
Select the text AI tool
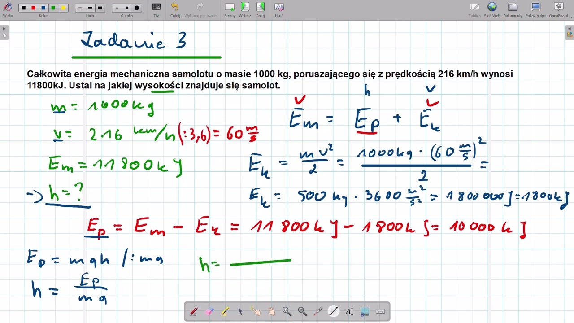point(349,311)
